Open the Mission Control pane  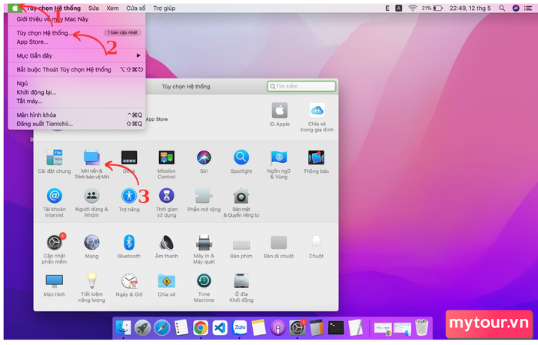[167, 158]
